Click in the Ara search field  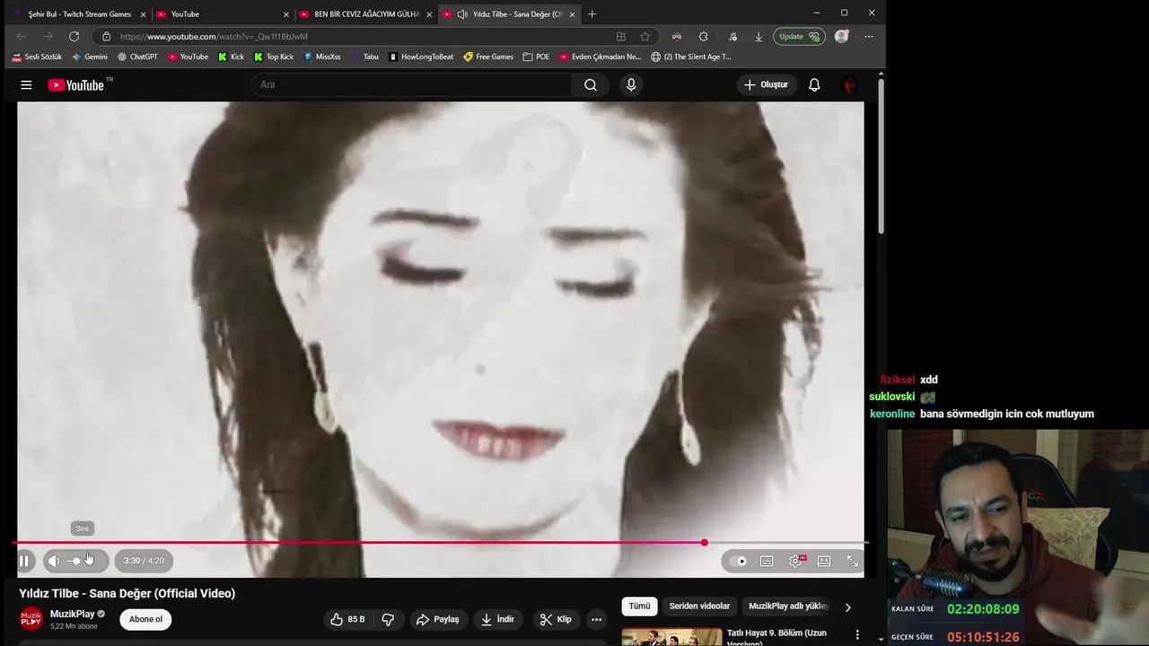tap(411, 85)
